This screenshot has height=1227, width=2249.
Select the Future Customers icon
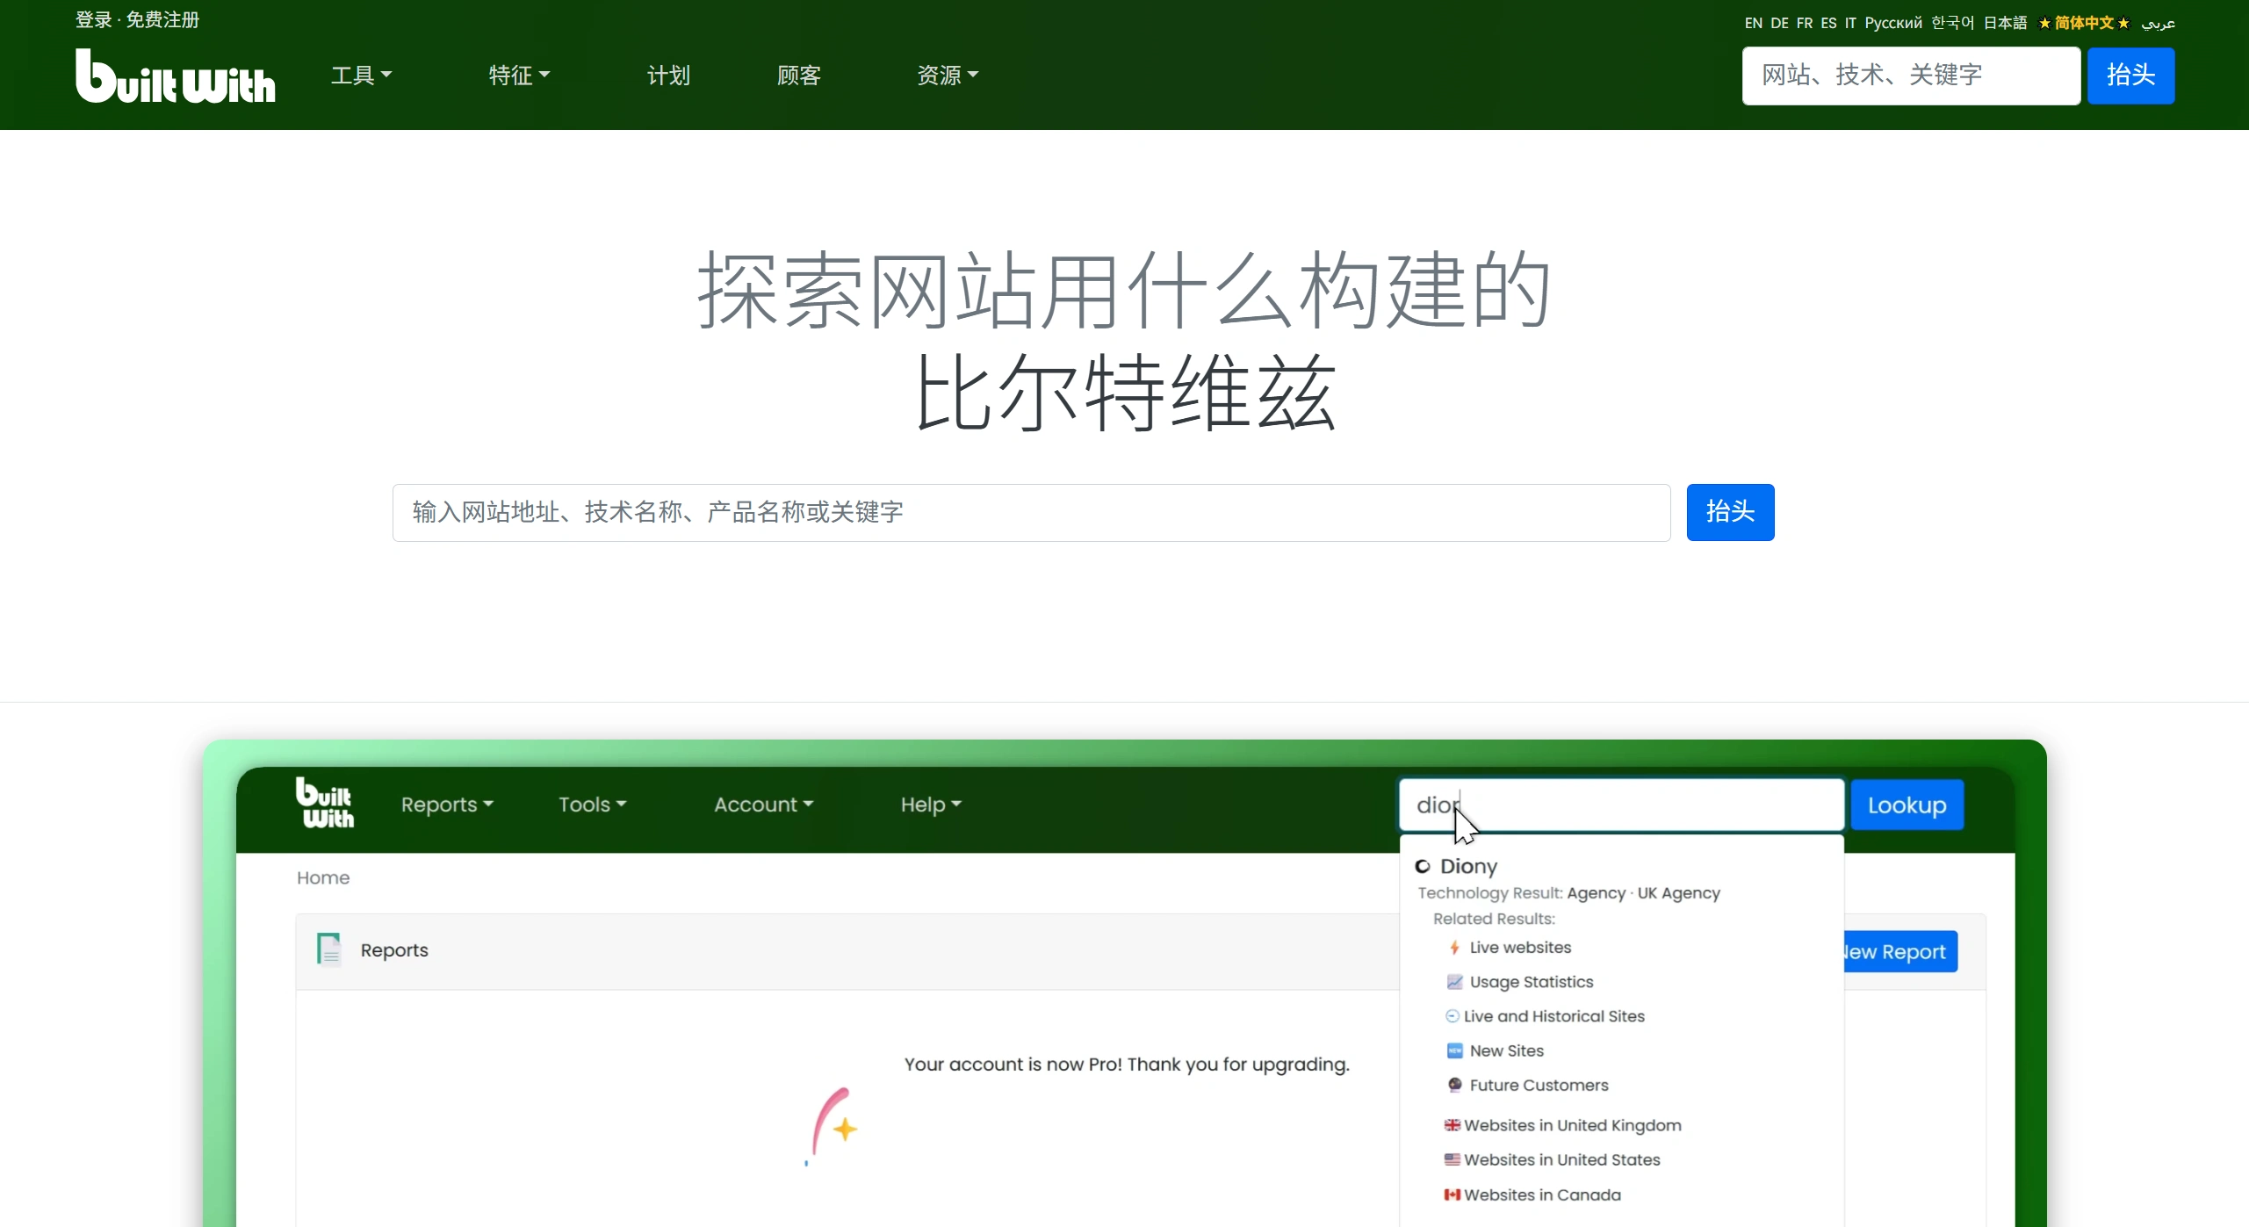point(1453,1085)
